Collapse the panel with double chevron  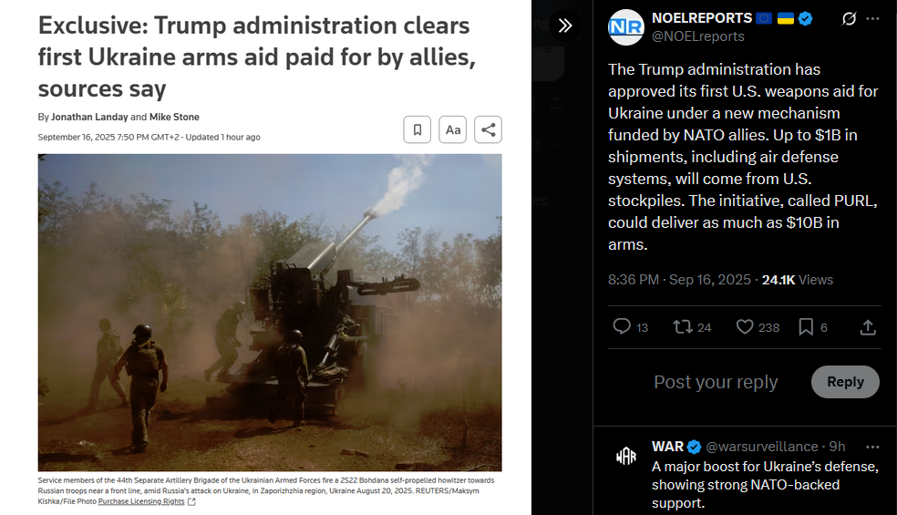coord(564,26)
